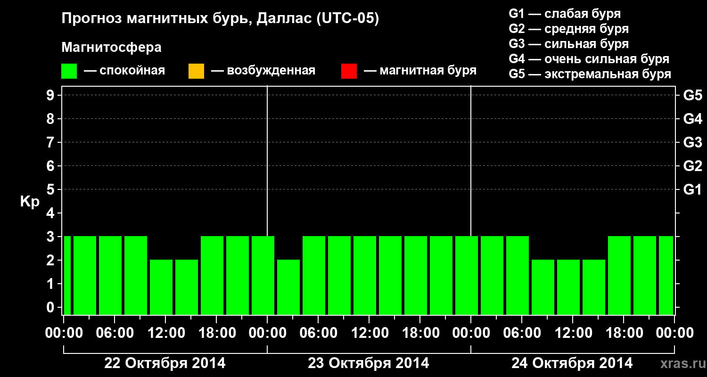707x377 pixels.
Task: Click the red 'магнитная буря' legend swatch
Action: (x=349, y=71)
